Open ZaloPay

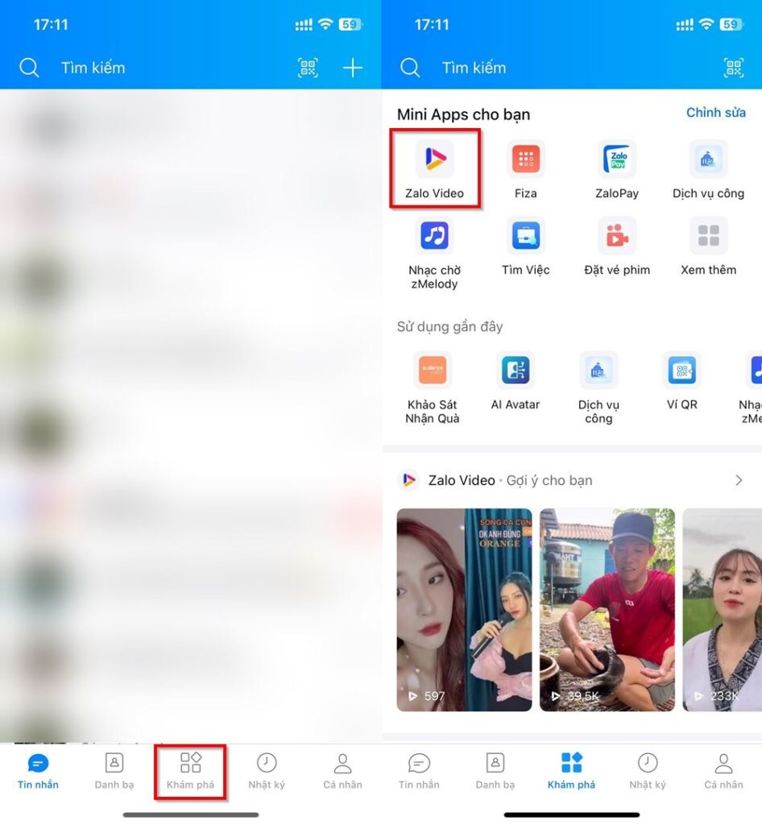pos(616,158)
